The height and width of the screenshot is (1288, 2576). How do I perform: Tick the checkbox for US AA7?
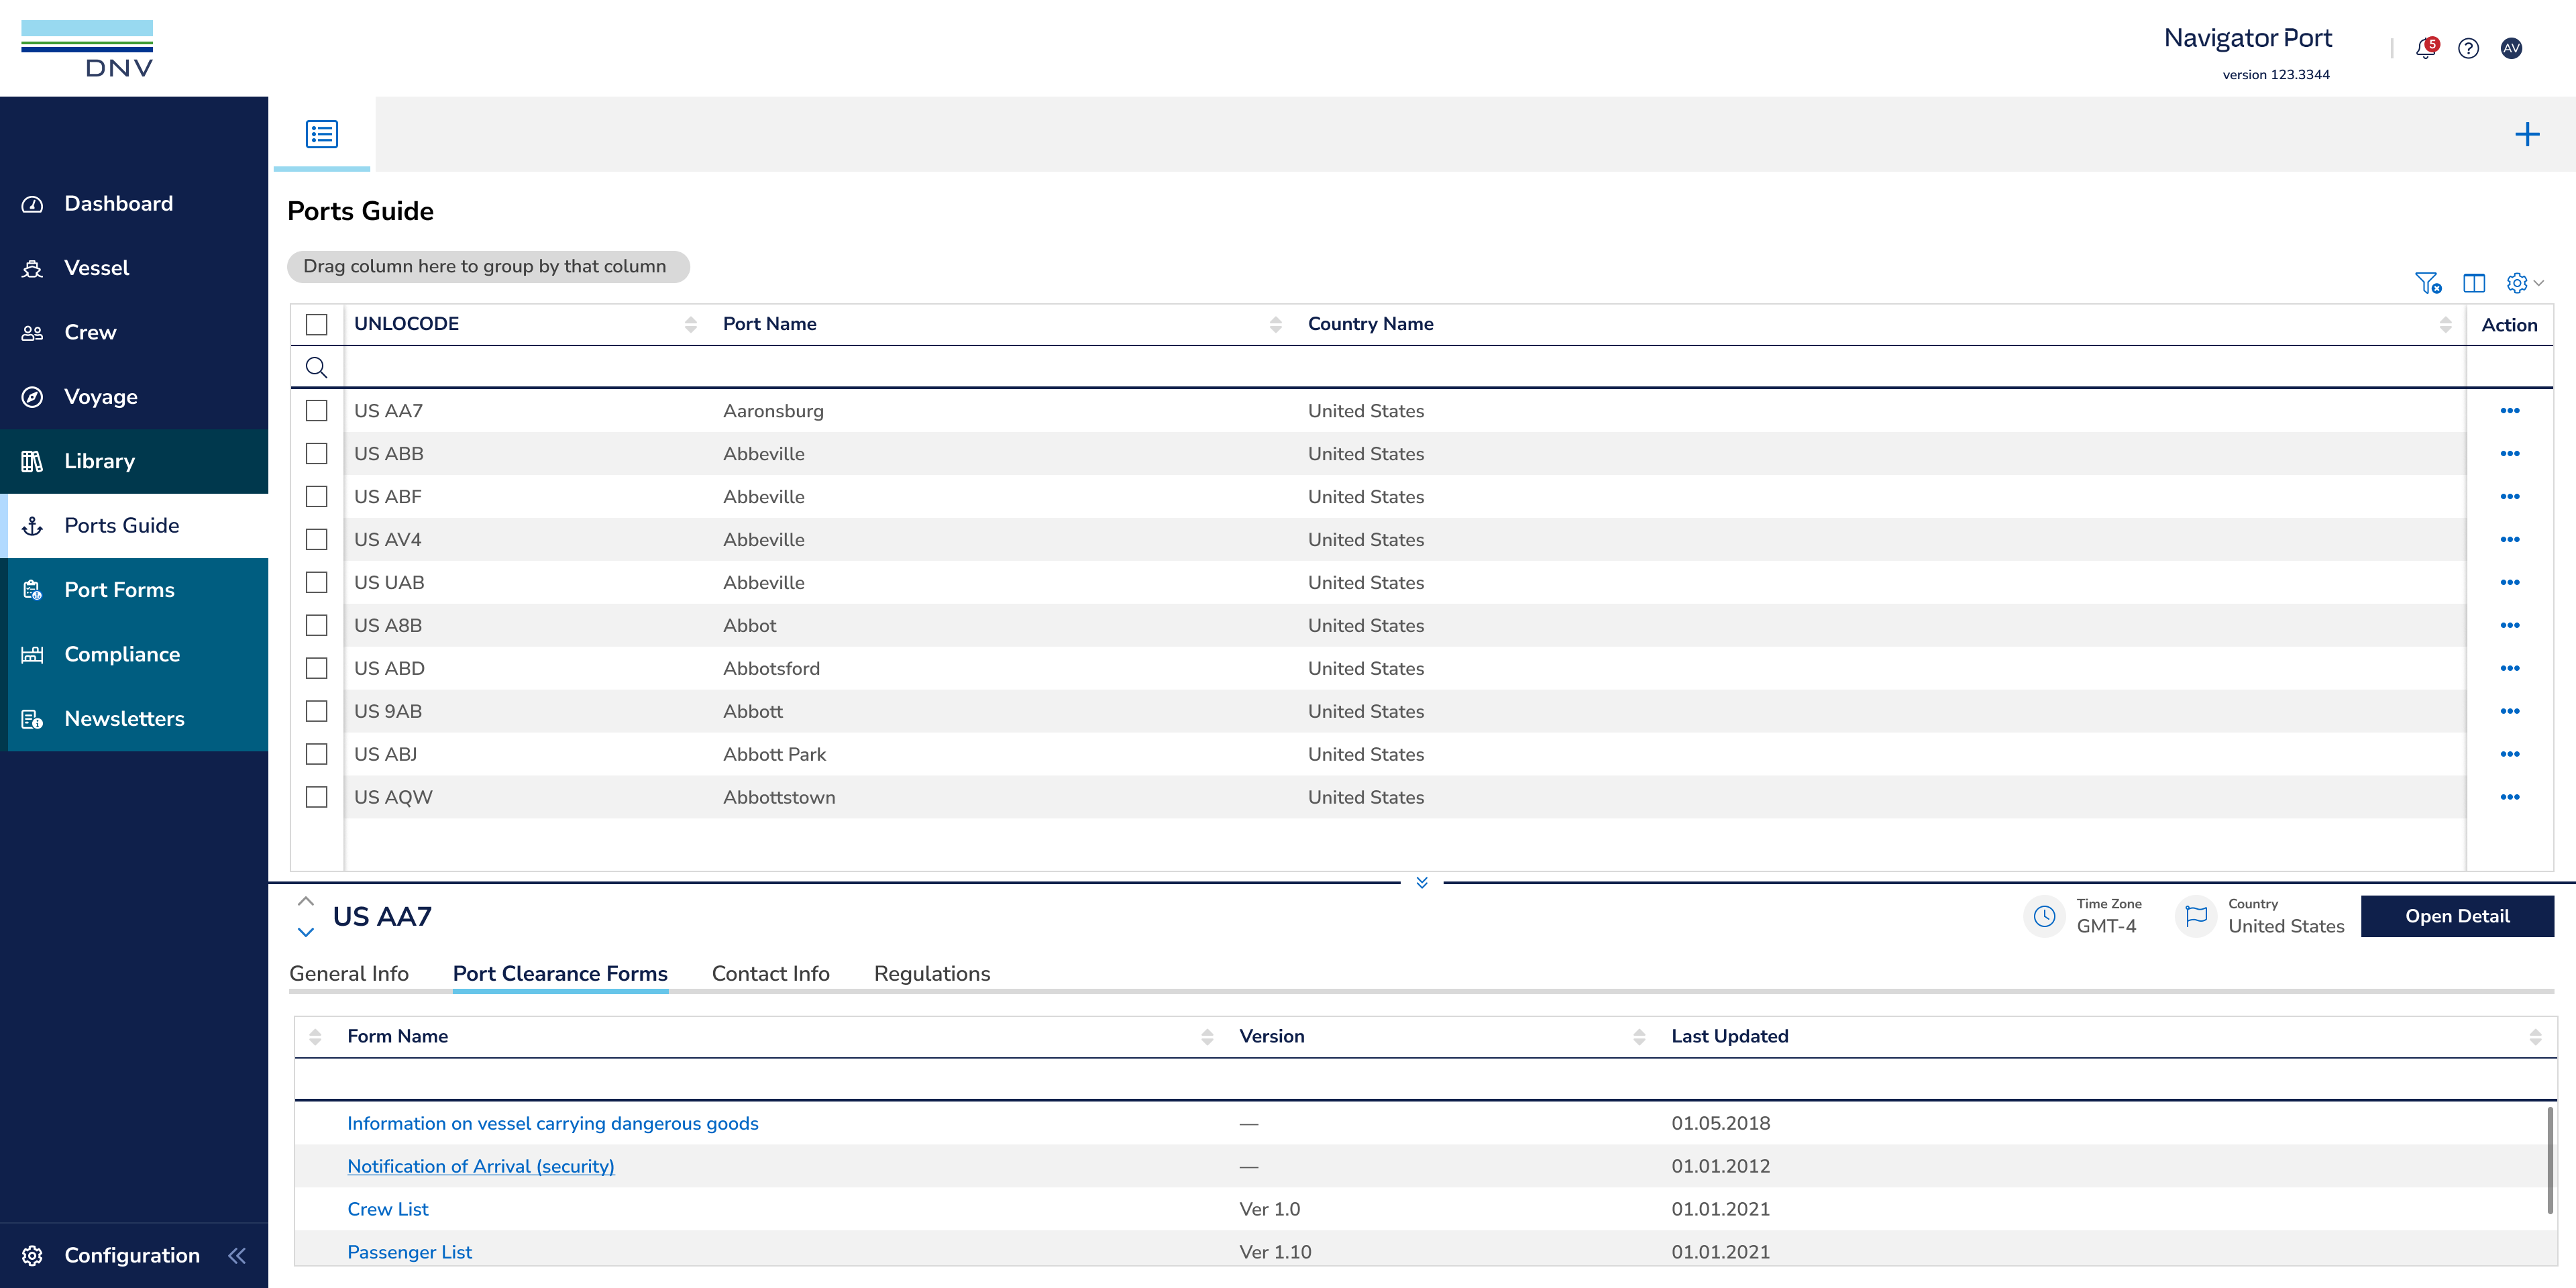316,411
